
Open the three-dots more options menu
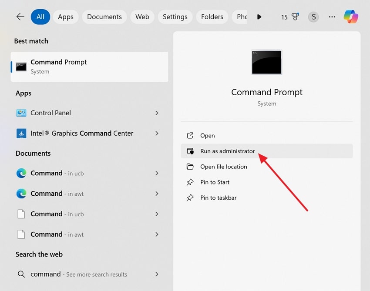(332, 17)
